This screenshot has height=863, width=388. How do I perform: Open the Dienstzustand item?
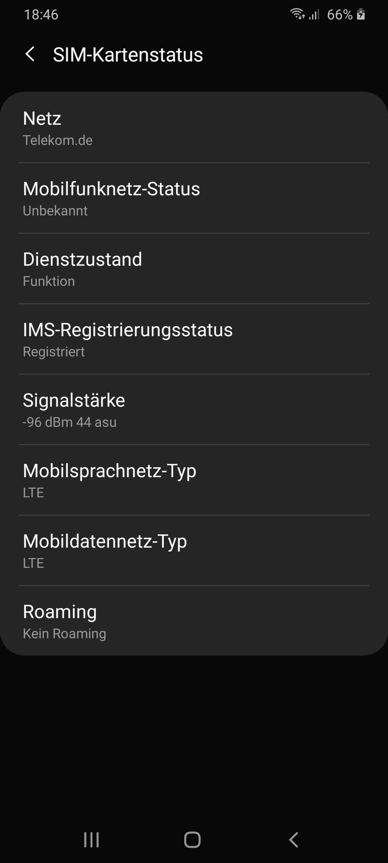194,269
